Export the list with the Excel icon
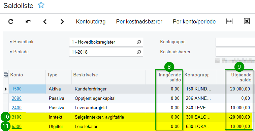This screenshot has width=255, height=131. [247, 21]
